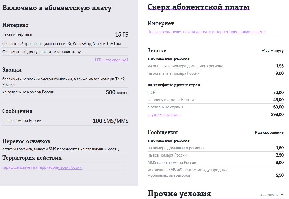Image resolution: width=289 pixels, height=199 pixels.
Task: Select the "Включено в абонентскую плату" heading
Action: pyautogui.click(x=57, y=8)
